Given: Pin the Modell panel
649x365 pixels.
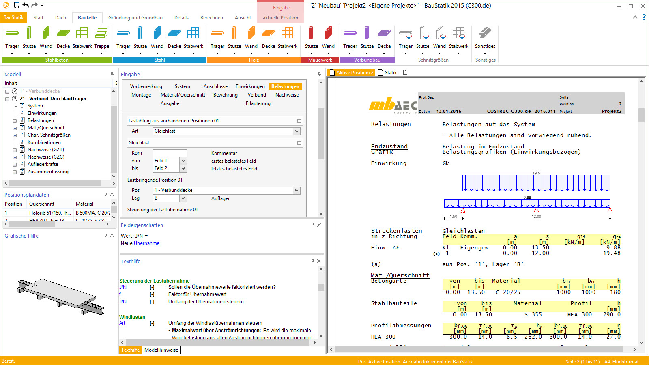Looking at the screenshot, I should 112,74.
